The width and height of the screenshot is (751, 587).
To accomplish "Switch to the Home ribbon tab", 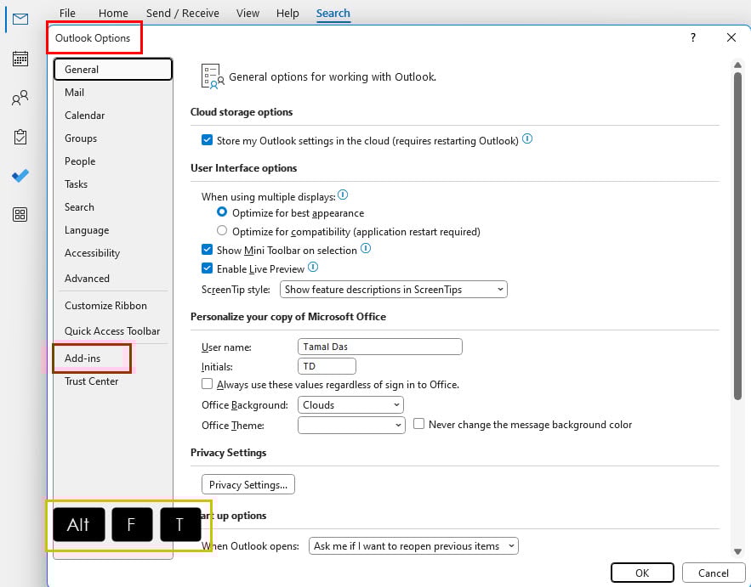I will 113,13.
